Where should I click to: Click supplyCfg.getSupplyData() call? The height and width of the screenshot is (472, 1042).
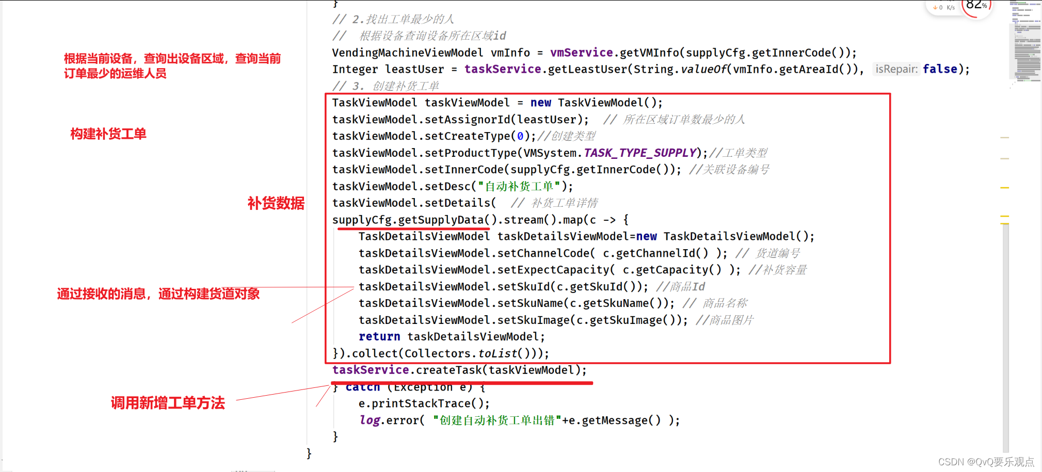[x=414, y=220]
